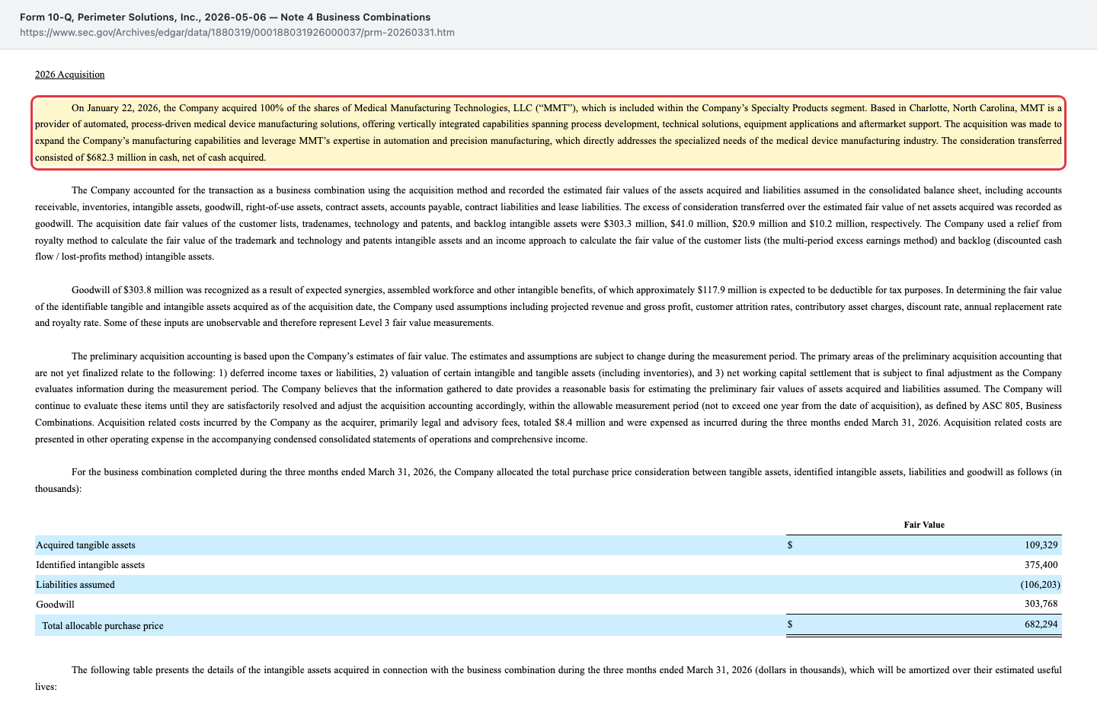Click the 375,400 intangible assets value

tap(1041, 565)
